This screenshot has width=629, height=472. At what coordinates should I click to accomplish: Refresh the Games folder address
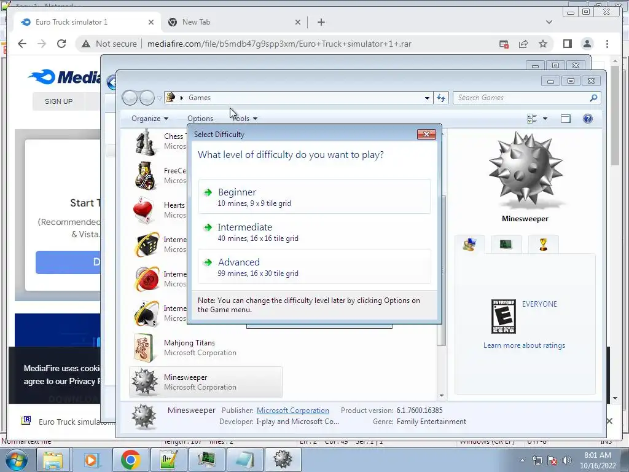tap(441, 98)
